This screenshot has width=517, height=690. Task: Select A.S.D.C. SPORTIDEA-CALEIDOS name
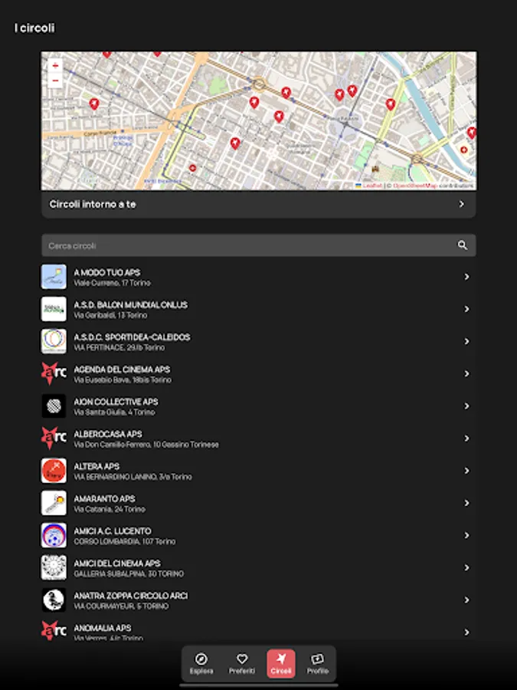(x=132, y=337)
